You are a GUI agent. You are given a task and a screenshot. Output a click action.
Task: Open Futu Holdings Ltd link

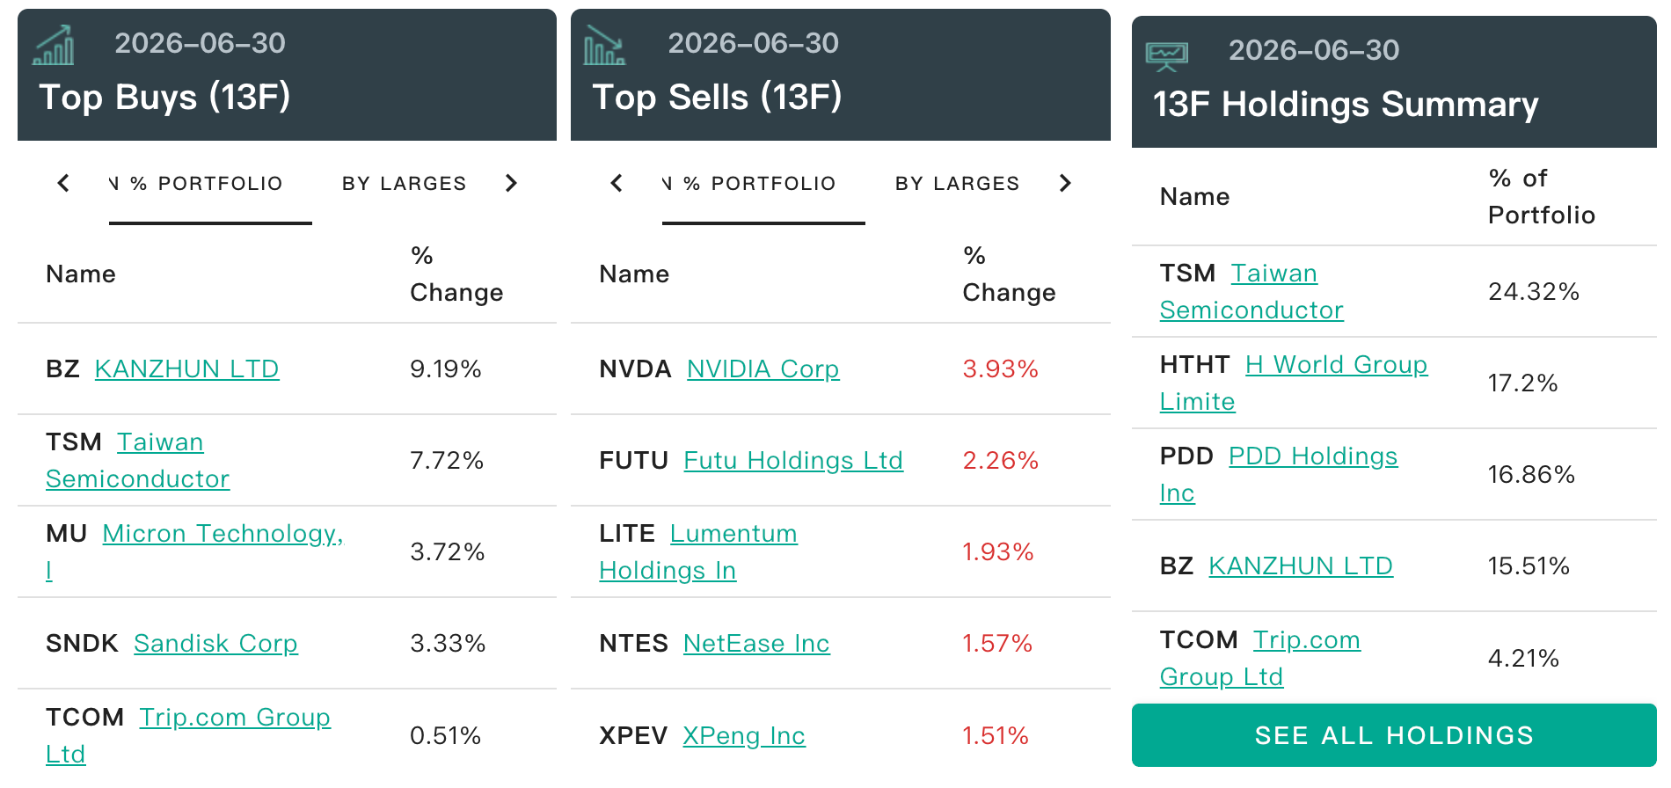click(x=793, y=460)
